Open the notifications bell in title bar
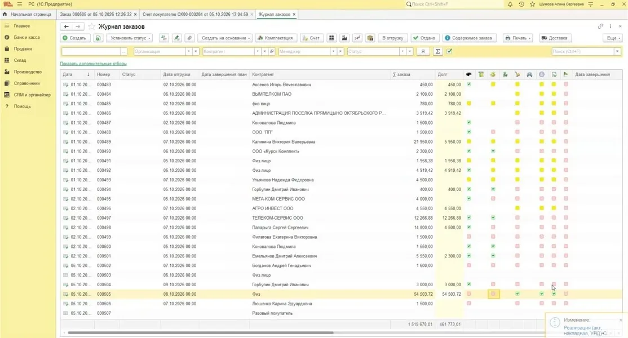The image size is (628, 338). coord(510,4)
